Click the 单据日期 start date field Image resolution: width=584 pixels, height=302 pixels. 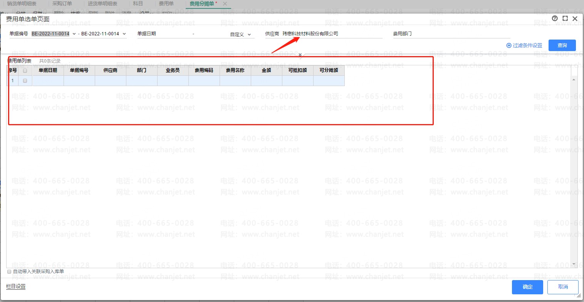tap(174, 34)
